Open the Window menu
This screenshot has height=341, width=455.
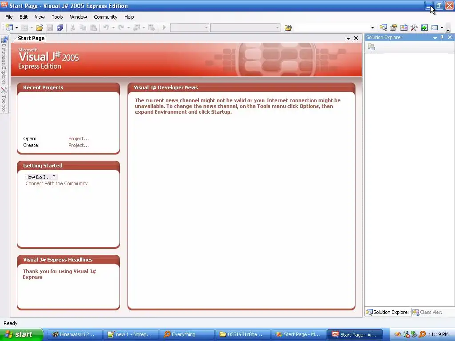(78, 17)
